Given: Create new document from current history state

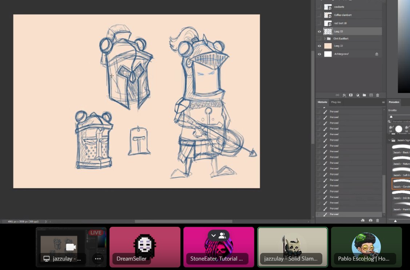Looking at the screenshot, I should (363, 220).
